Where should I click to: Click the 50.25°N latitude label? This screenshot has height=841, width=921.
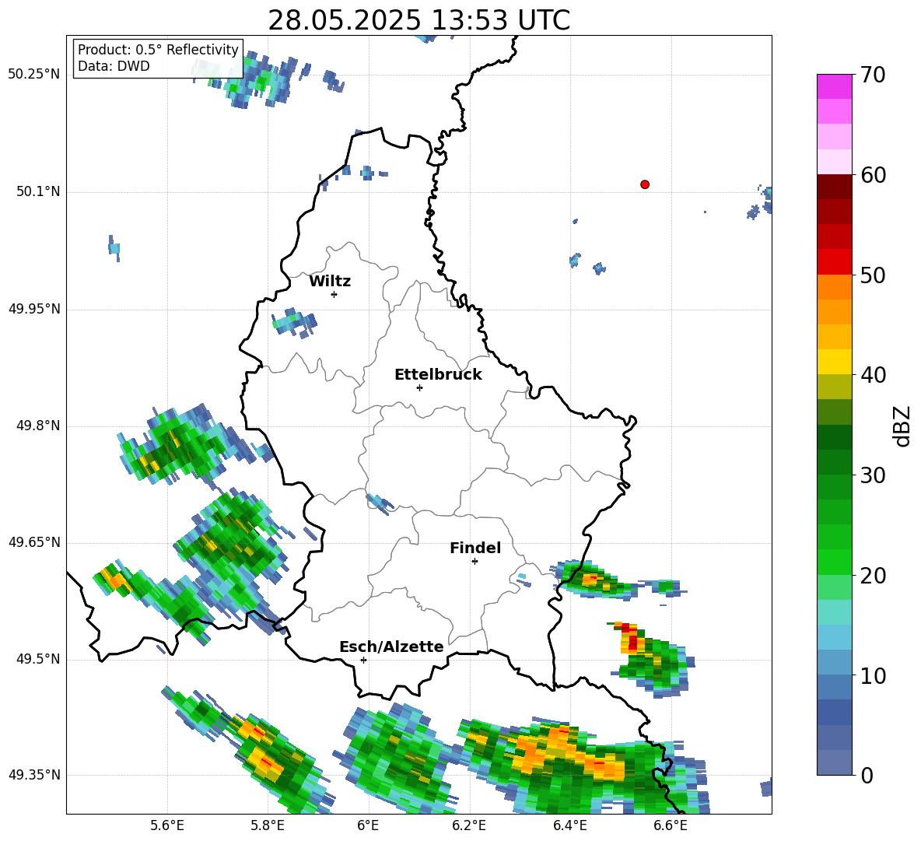[x=34, y=75]
